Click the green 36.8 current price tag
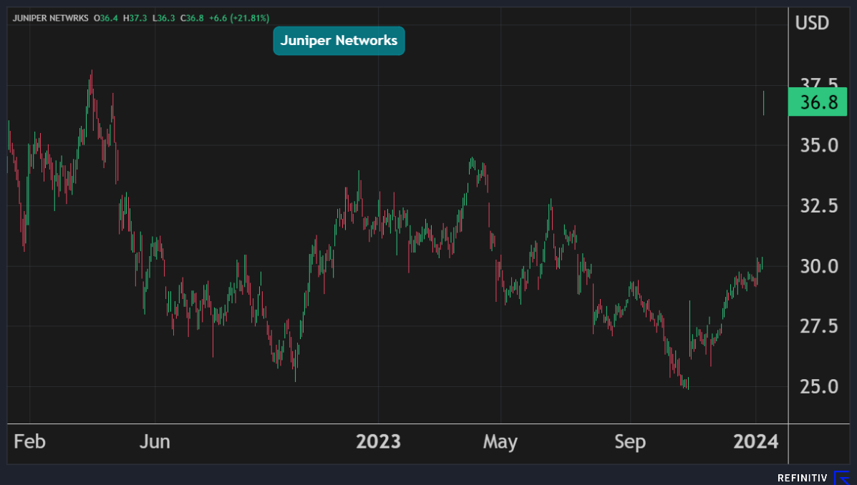The image size is (857, 485). coord(817,102)
